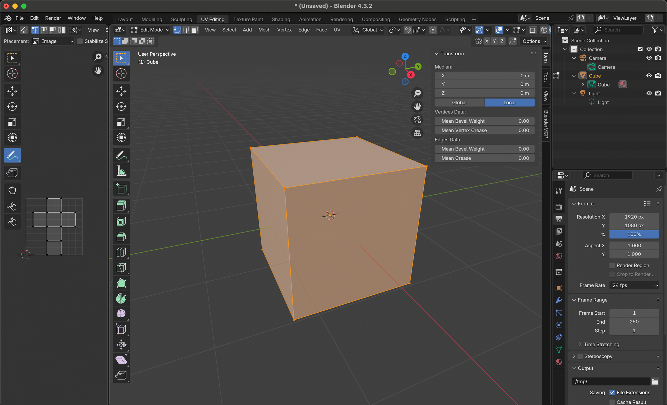Select the Measure tool in viewport toolbar

(121, 171)
